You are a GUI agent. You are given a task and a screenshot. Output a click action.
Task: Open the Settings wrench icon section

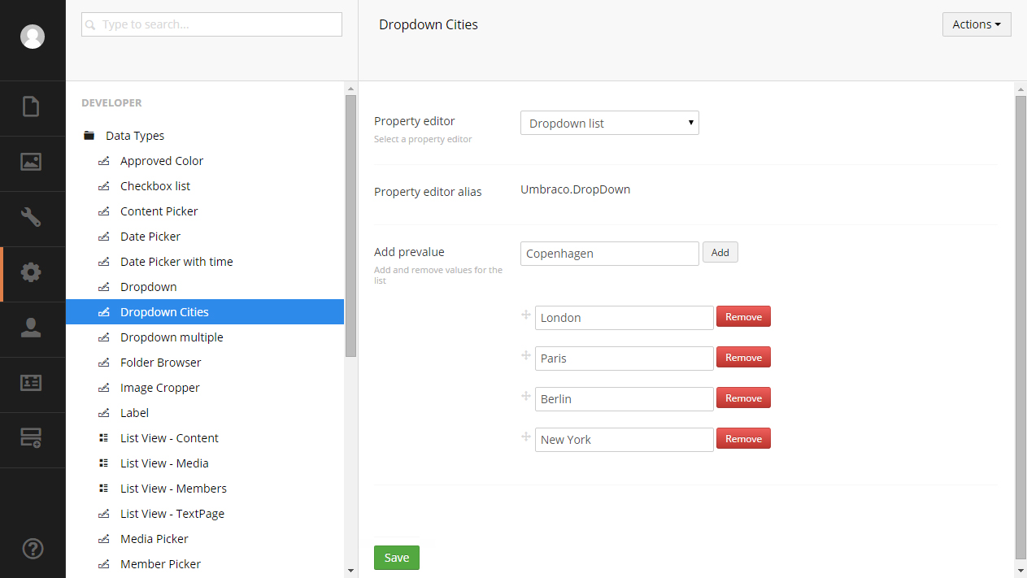click(31, 217)
